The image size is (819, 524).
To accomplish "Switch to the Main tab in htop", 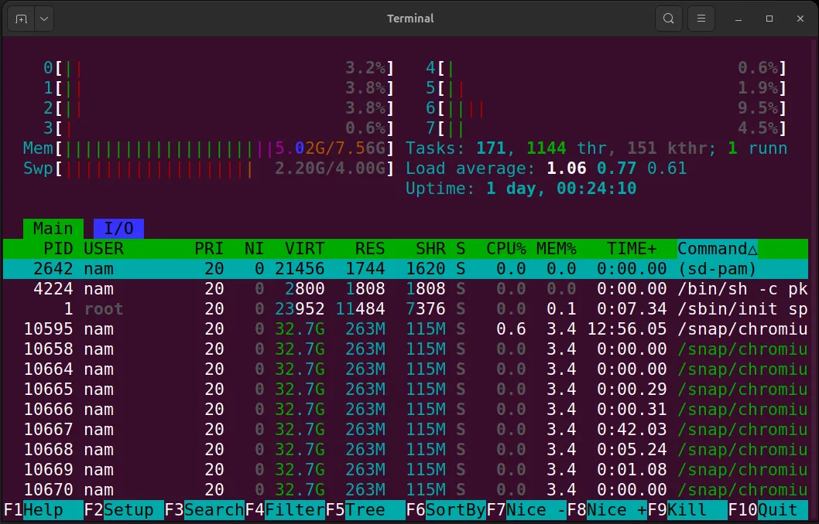I will (x=53, y=228).
